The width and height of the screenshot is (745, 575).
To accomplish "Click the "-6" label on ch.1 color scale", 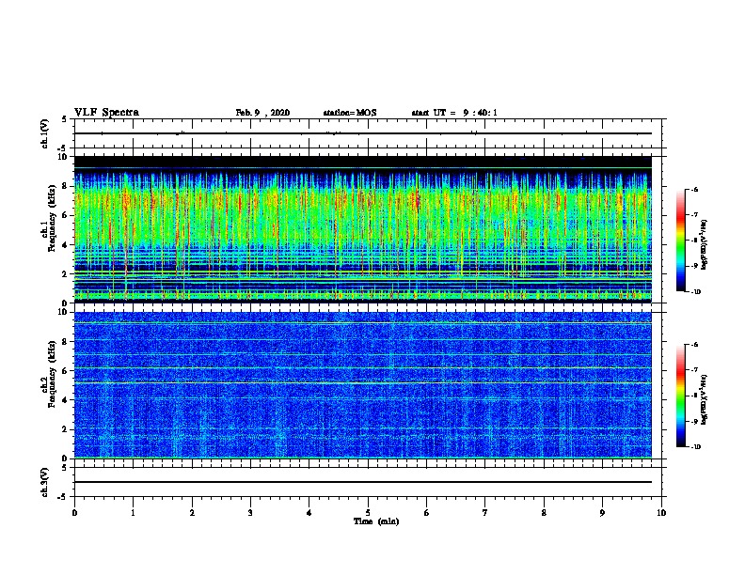I will (694, 189).
